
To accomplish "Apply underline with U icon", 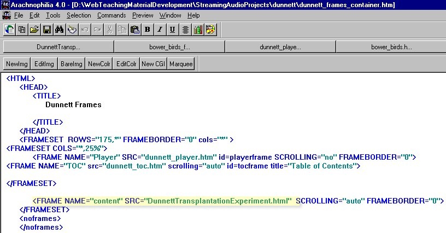I will click(173, 29).
